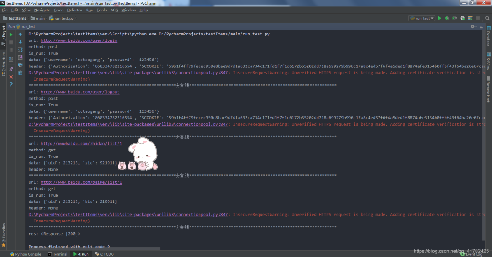The width and height of the screenshot is (492, 257).
Task: Open Search Everywhere magnifier
Action: [x=487, y=18]
